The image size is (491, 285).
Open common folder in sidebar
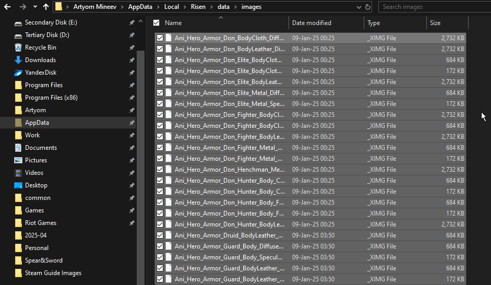coord(38,198)
